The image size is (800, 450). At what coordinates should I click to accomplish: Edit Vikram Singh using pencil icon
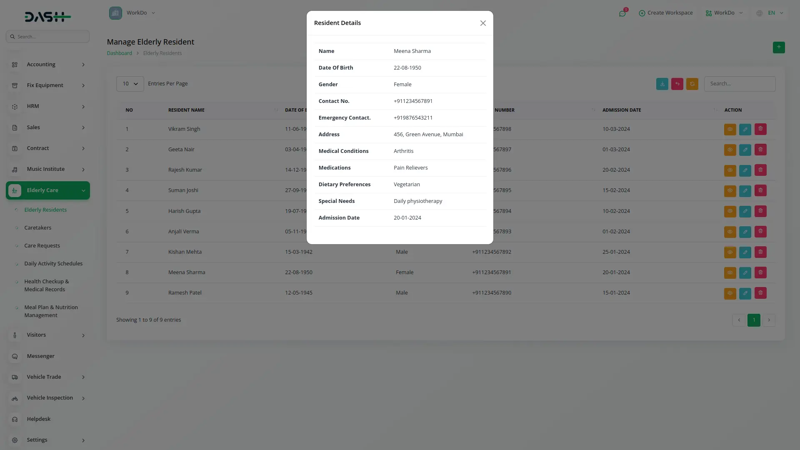point(745,129)
